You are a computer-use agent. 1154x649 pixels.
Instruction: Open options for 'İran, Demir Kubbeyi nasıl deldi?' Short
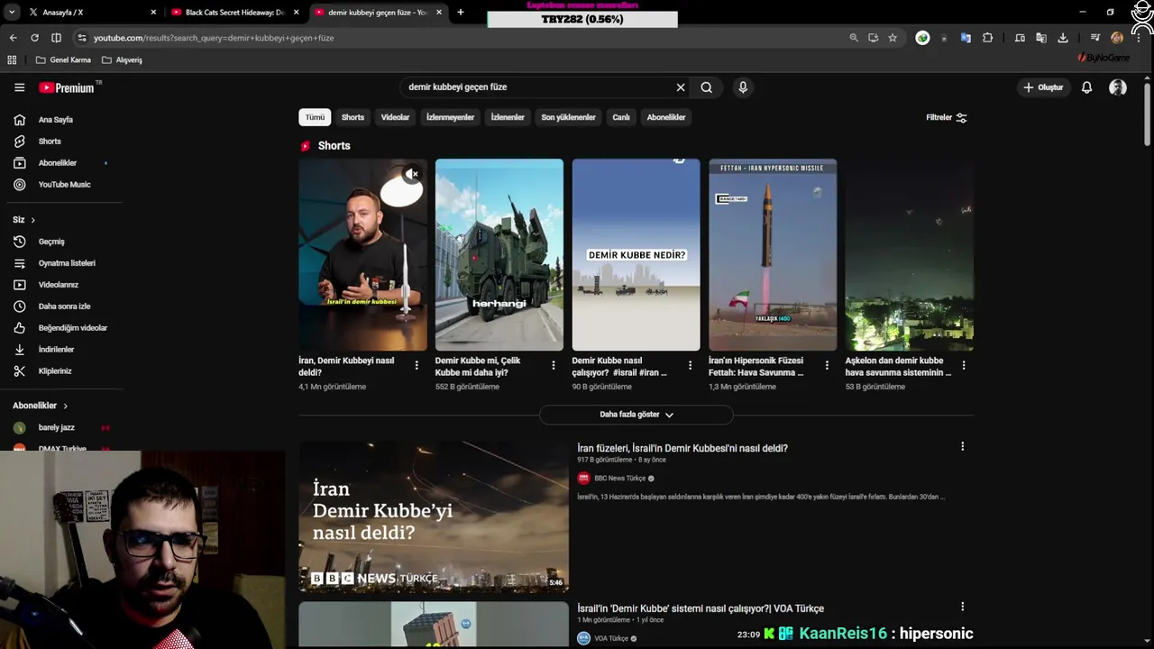tap(417, 365)
